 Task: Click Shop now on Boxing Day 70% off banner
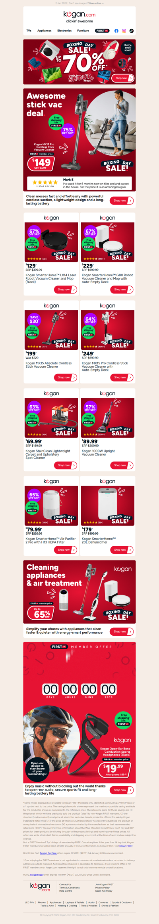click(122, 78)
